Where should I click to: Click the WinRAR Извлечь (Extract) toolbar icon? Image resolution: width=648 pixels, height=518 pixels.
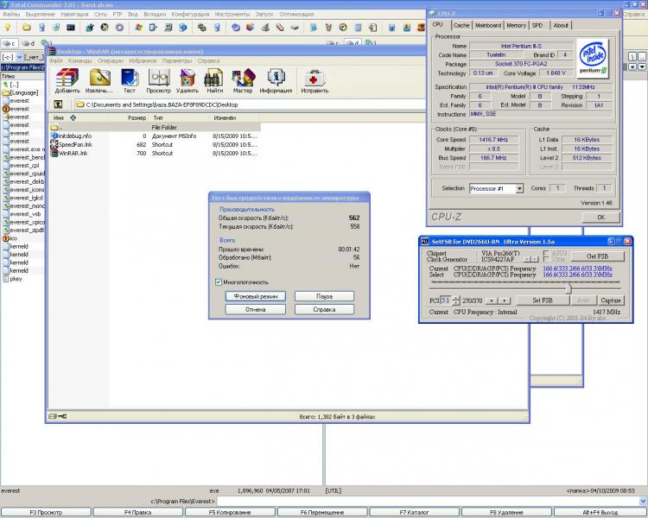[x=99, y=77]
